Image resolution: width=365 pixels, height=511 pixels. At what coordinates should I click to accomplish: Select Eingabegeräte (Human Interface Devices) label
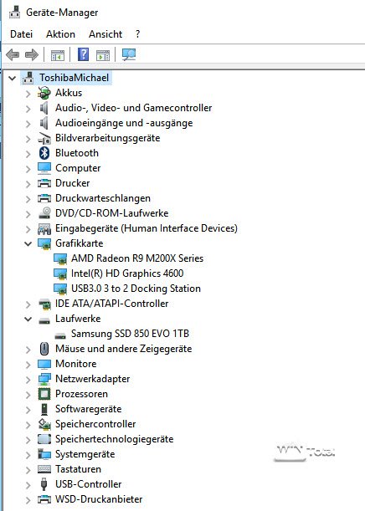tap(147, 228)
